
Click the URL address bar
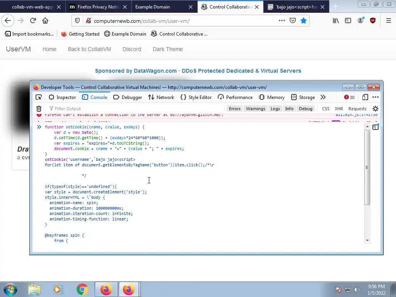(184, 21)
